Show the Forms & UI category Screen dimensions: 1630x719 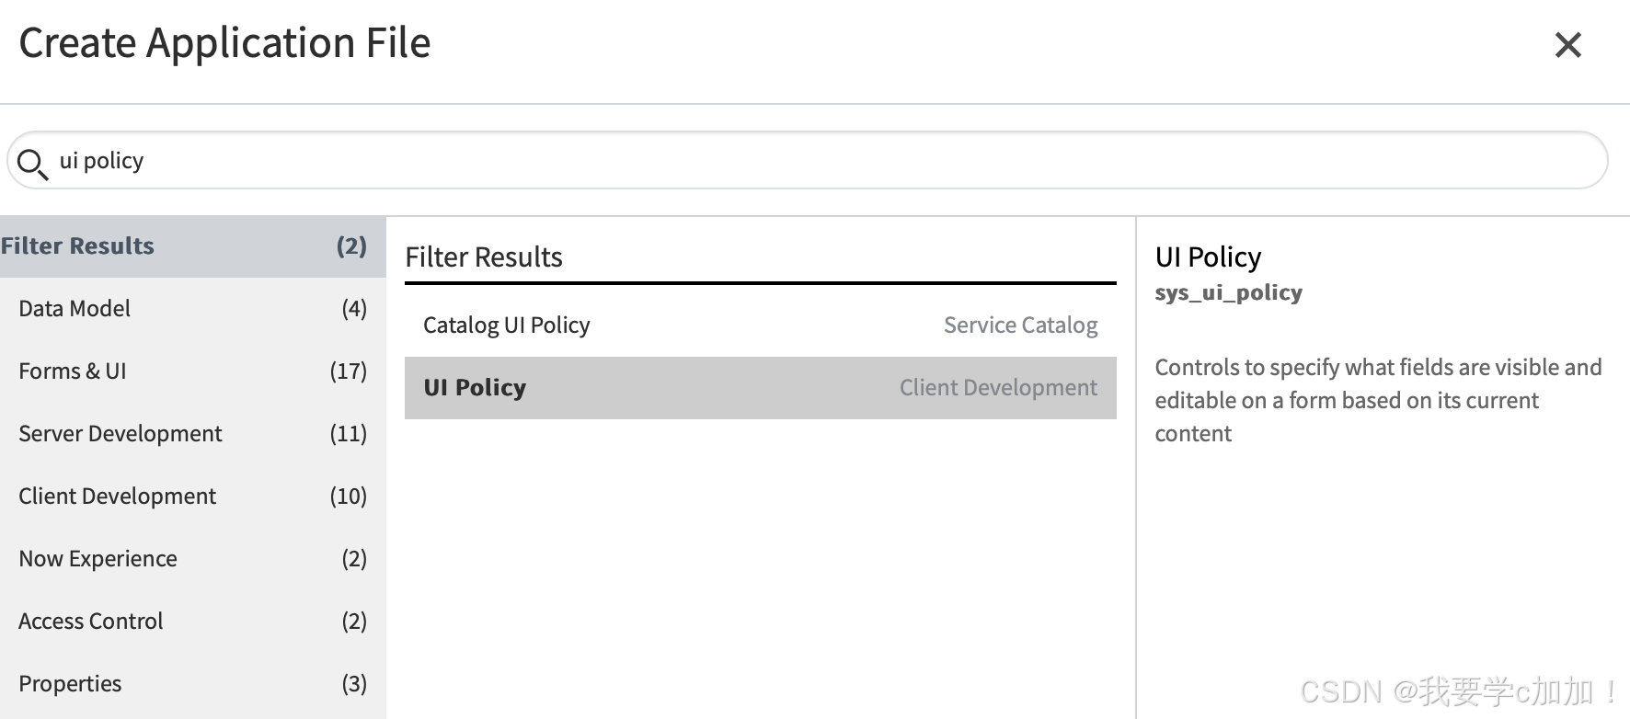[192, 371]
